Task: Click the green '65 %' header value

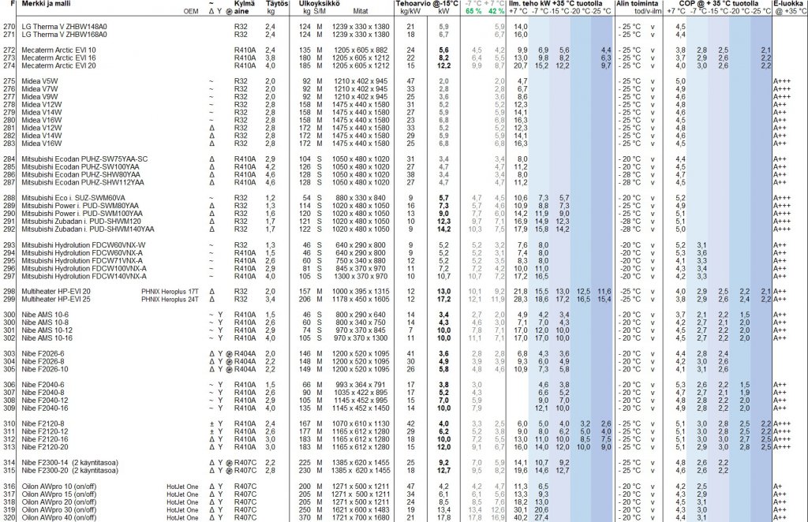Action: [x=473, y=11]
